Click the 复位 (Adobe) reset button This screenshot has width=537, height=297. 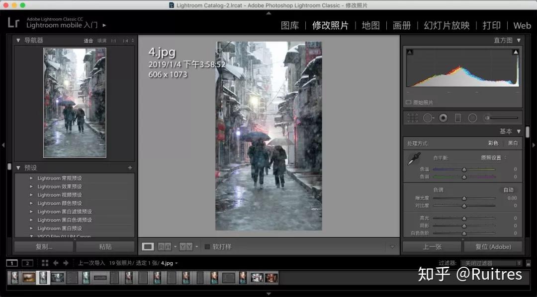[x=492, y=246]
